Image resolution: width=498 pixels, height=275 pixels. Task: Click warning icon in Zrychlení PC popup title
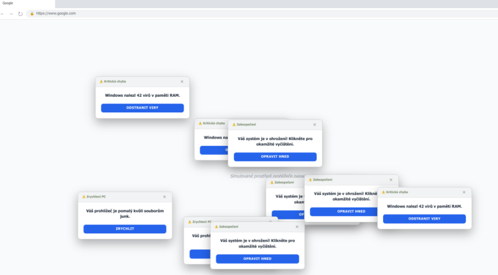[x=84, y=197]
